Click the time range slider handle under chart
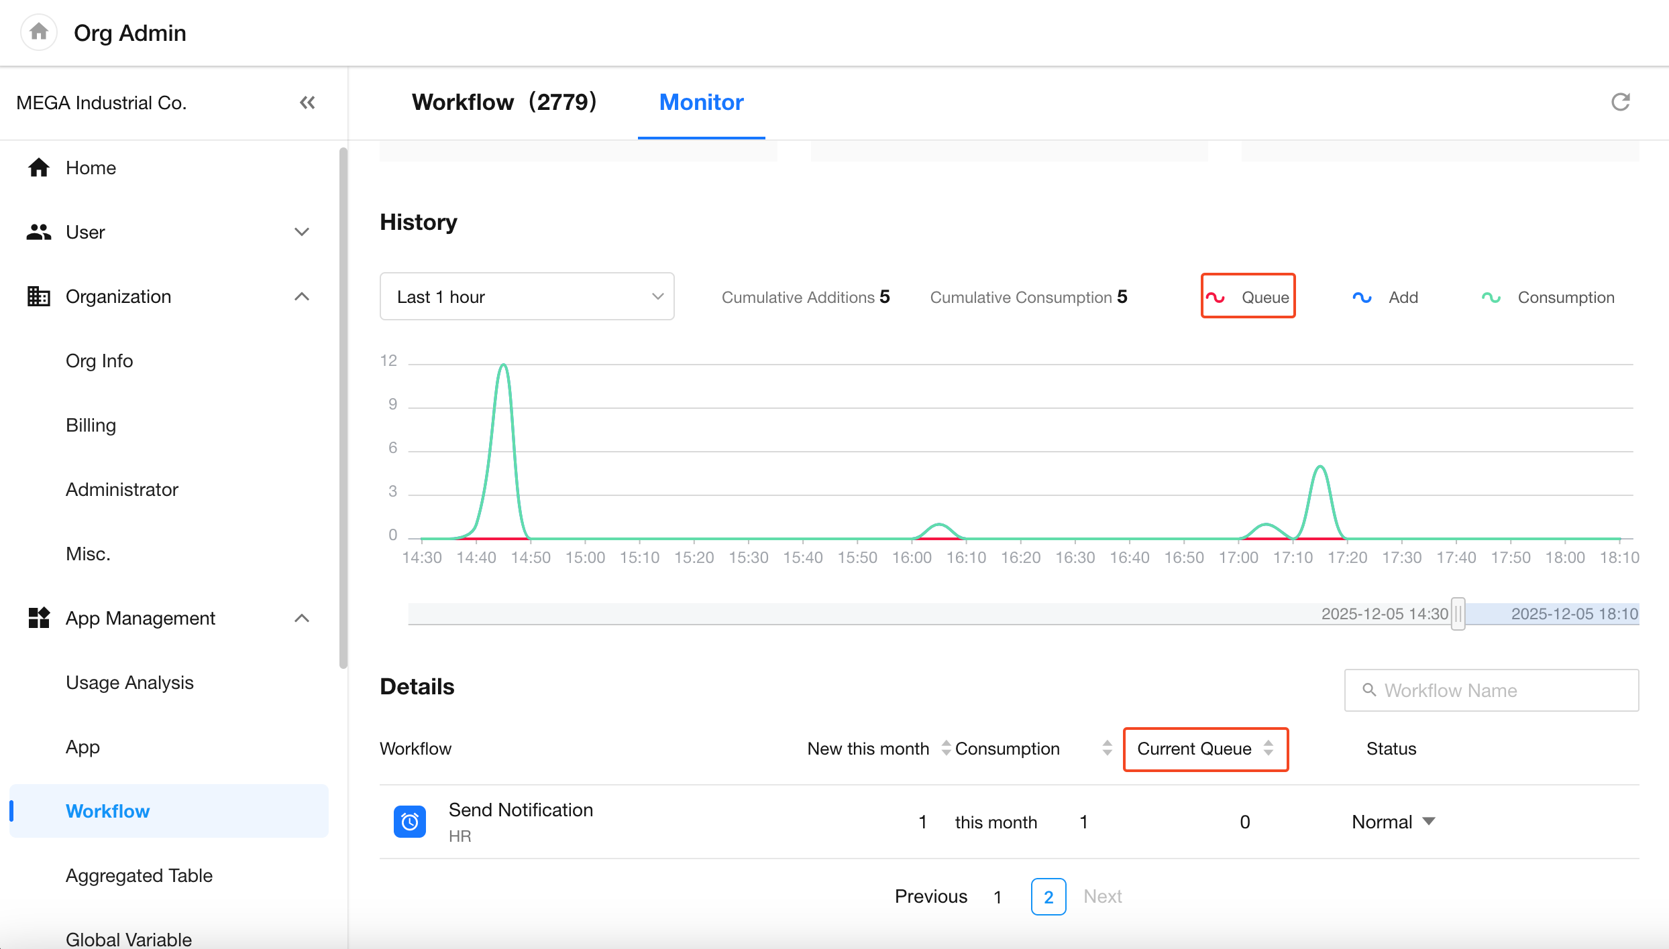Image resolution: width=1669 pixels, height=949 pixels. click(1458, 613)
